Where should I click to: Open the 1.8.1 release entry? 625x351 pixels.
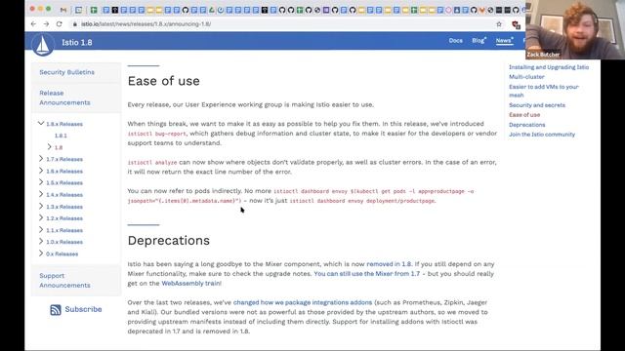[x=61, y=136]
